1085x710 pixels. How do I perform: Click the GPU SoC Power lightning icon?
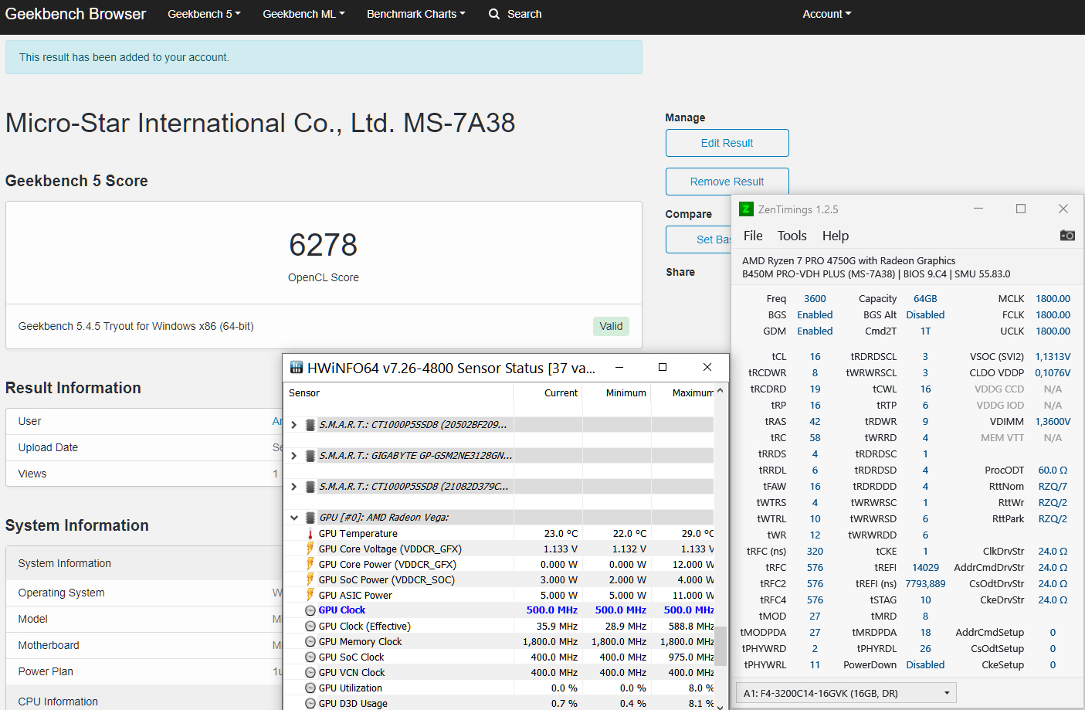pyautogui.click(x=310, y=579)
